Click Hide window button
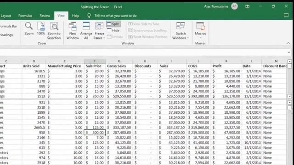Image resolution: width=294 pixels, height=165 pixels. click(x=113, y=30)
